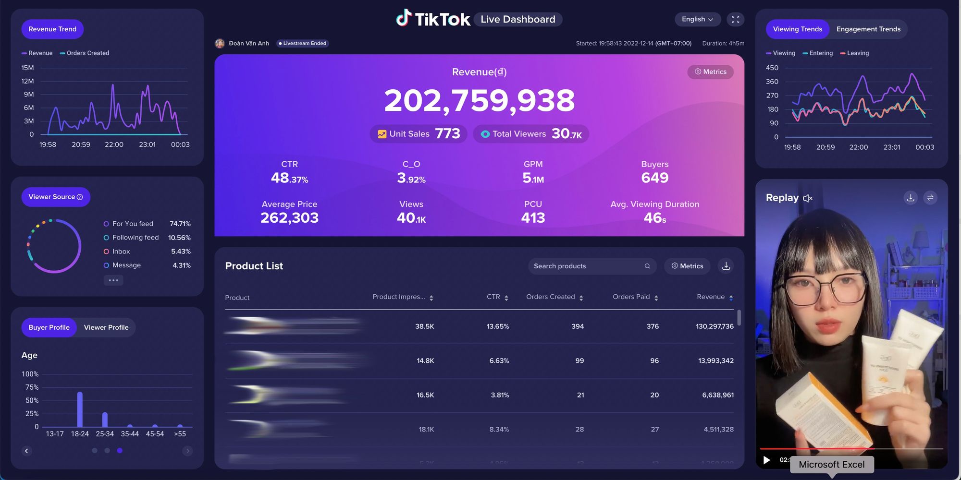
Task: Select product row with revenue 130,297,736
Action: coord(480,326)
